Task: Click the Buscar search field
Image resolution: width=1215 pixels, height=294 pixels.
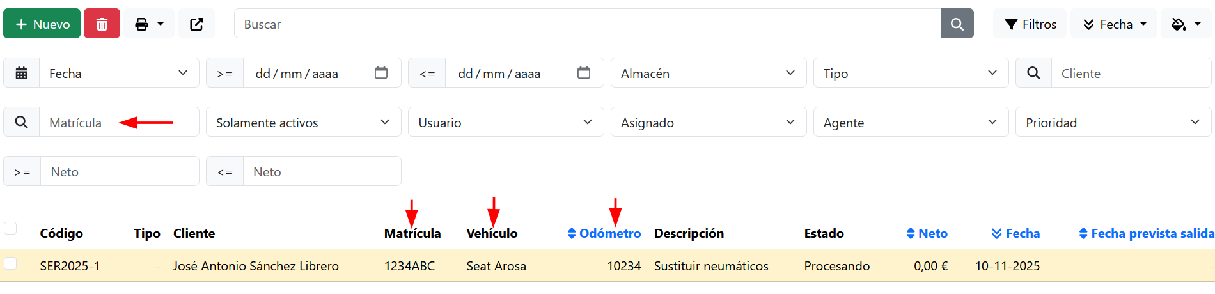Action: click(x=587, y=24)
